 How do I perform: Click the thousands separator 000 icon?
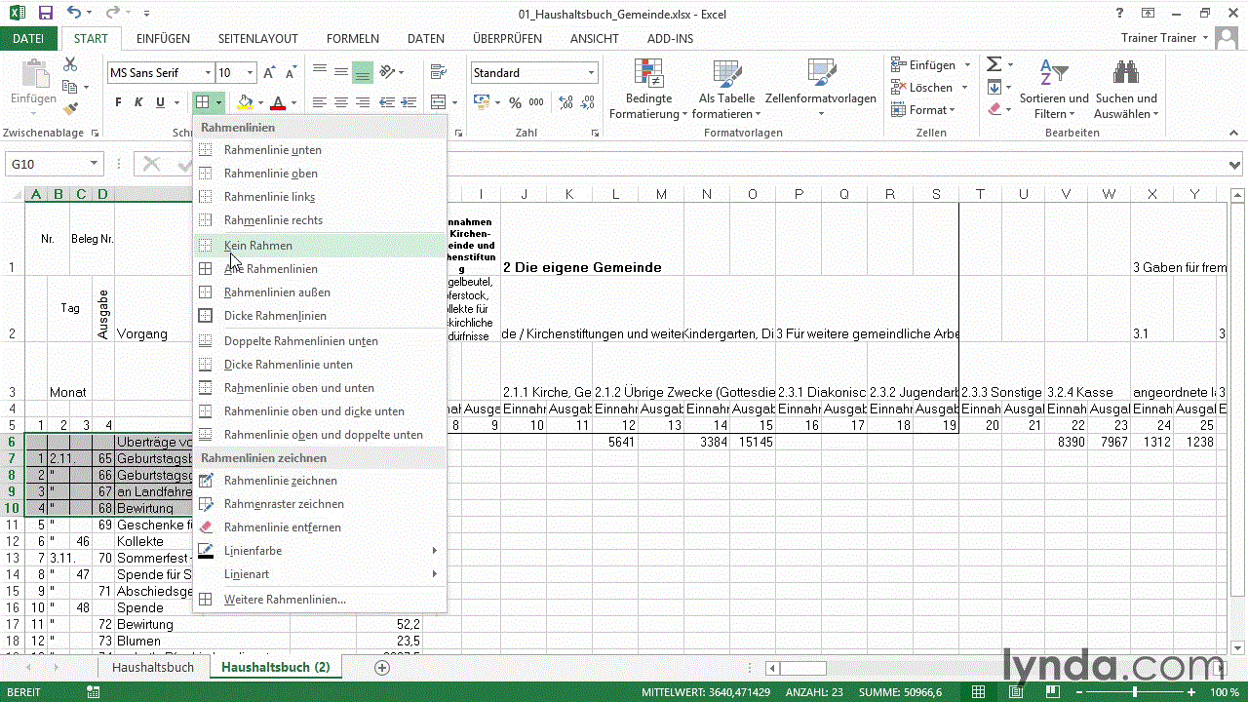point(537,102)
